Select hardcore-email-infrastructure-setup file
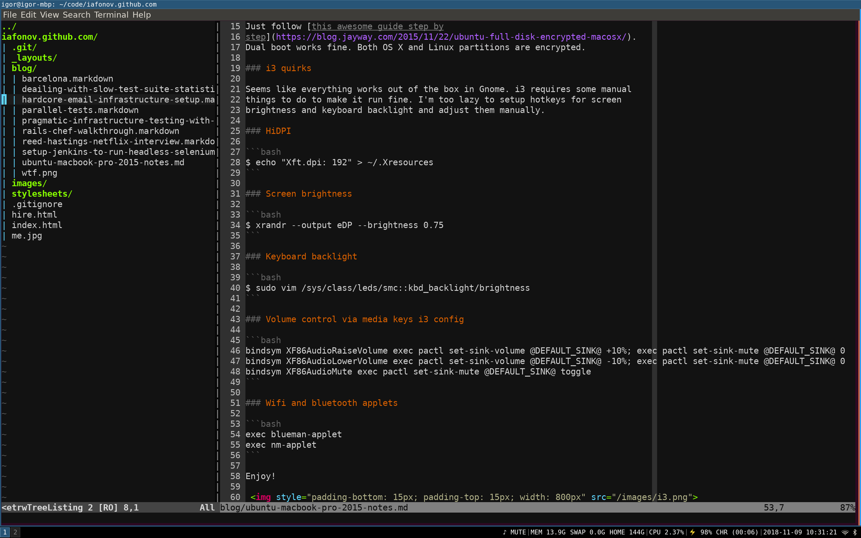 point(118,100)
